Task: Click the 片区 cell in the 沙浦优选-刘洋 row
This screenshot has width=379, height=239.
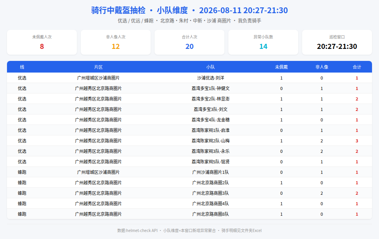Action: [x=98, y=78]
